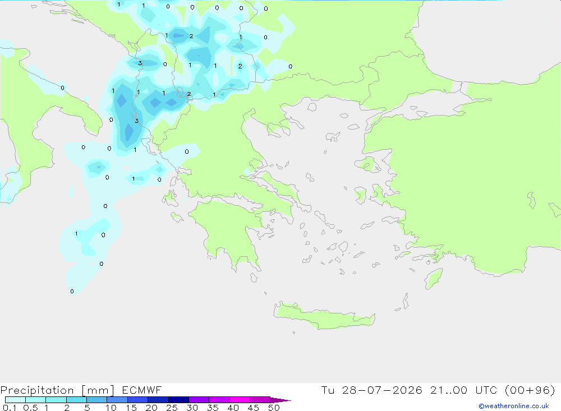Click the legend label "25"
The width and height of the screenshot is (561, 411).
click(172, 408)
